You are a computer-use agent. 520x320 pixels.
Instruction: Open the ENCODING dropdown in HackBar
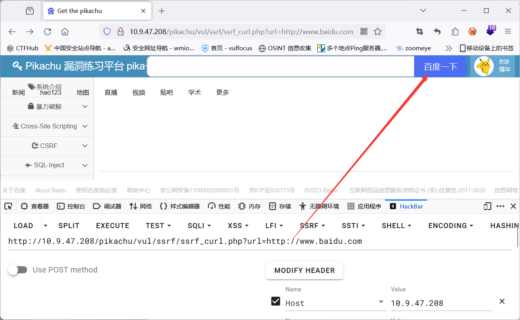pos(450,225)
